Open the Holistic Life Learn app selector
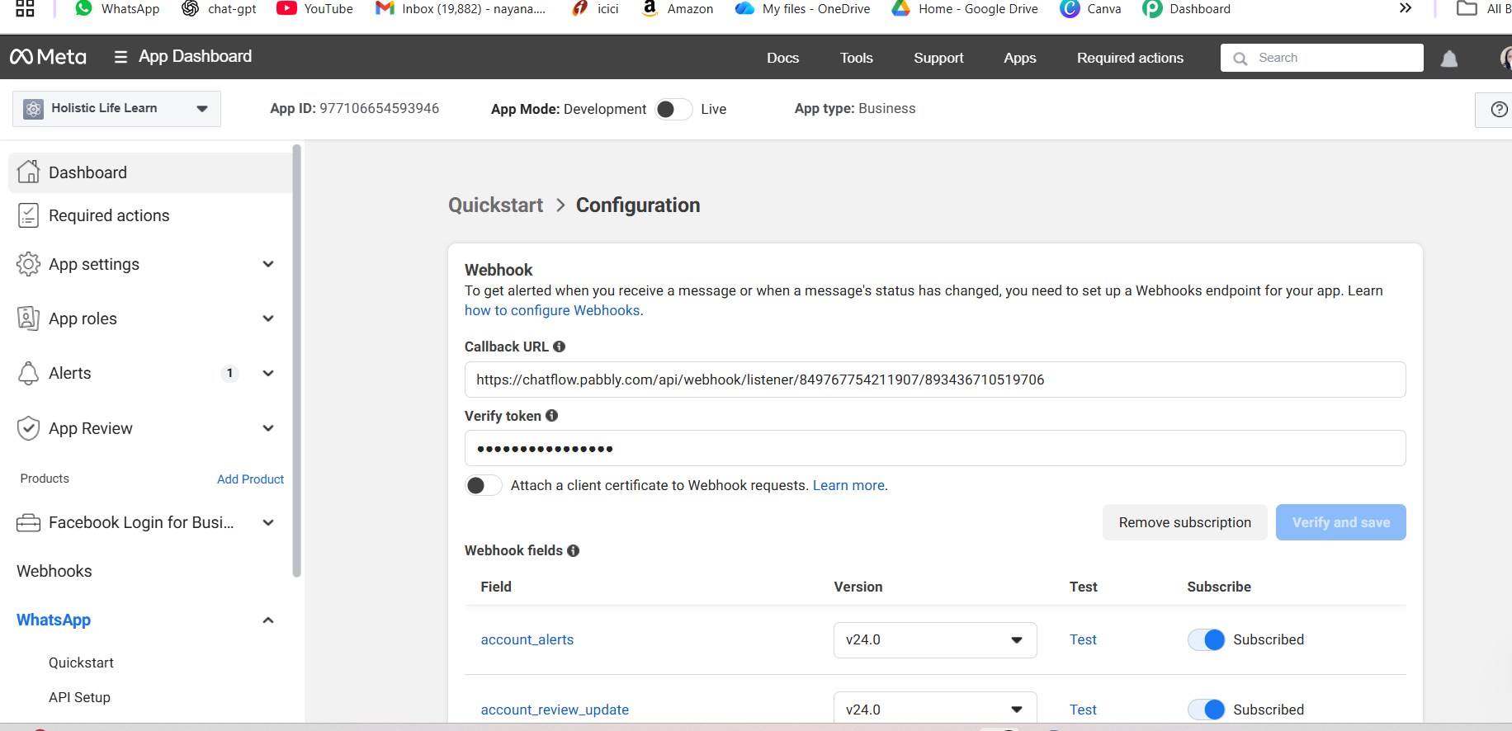Image resolution: width=1512 pixels, height=731 pixels. (116, 109)
